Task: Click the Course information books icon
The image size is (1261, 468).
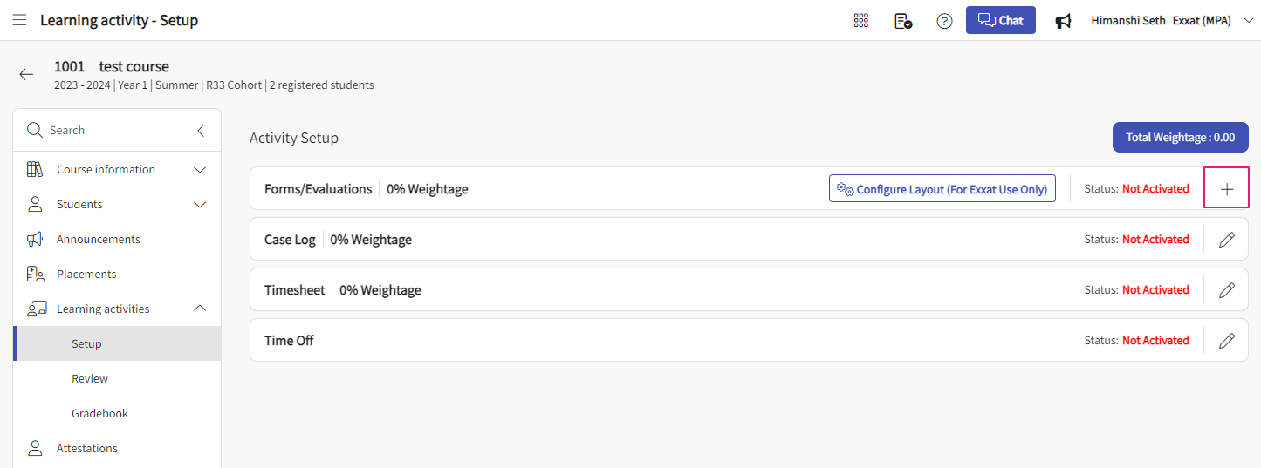Action: click(35, 169)
